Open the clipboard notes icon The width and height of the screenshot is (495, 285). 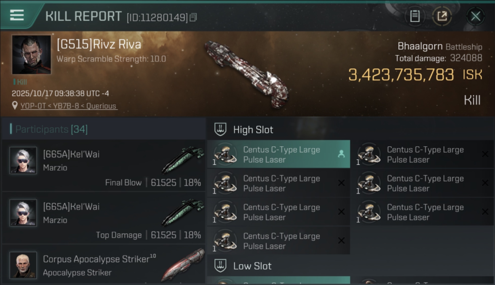415,16
